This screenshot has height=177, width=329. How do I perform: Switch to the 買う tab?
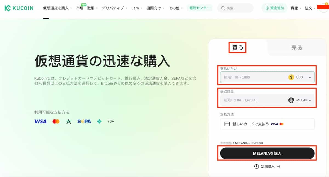click(x=238, y=48)
